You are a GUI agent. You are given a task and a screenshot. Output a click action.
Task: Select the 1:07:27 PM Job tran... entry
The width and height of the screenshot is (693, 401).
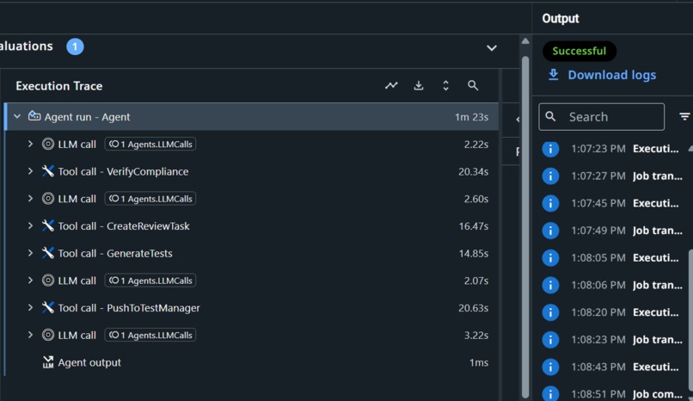tap(627, 176)
